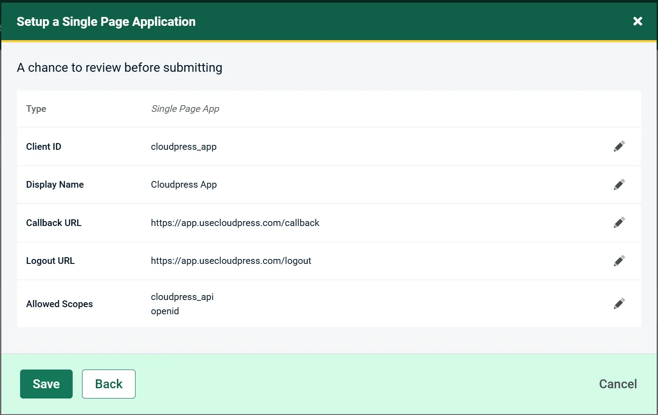The width and height of the screenshot is (658, 415).
Task: Close the Setup dialog with the X
Action: click(637, 21)
